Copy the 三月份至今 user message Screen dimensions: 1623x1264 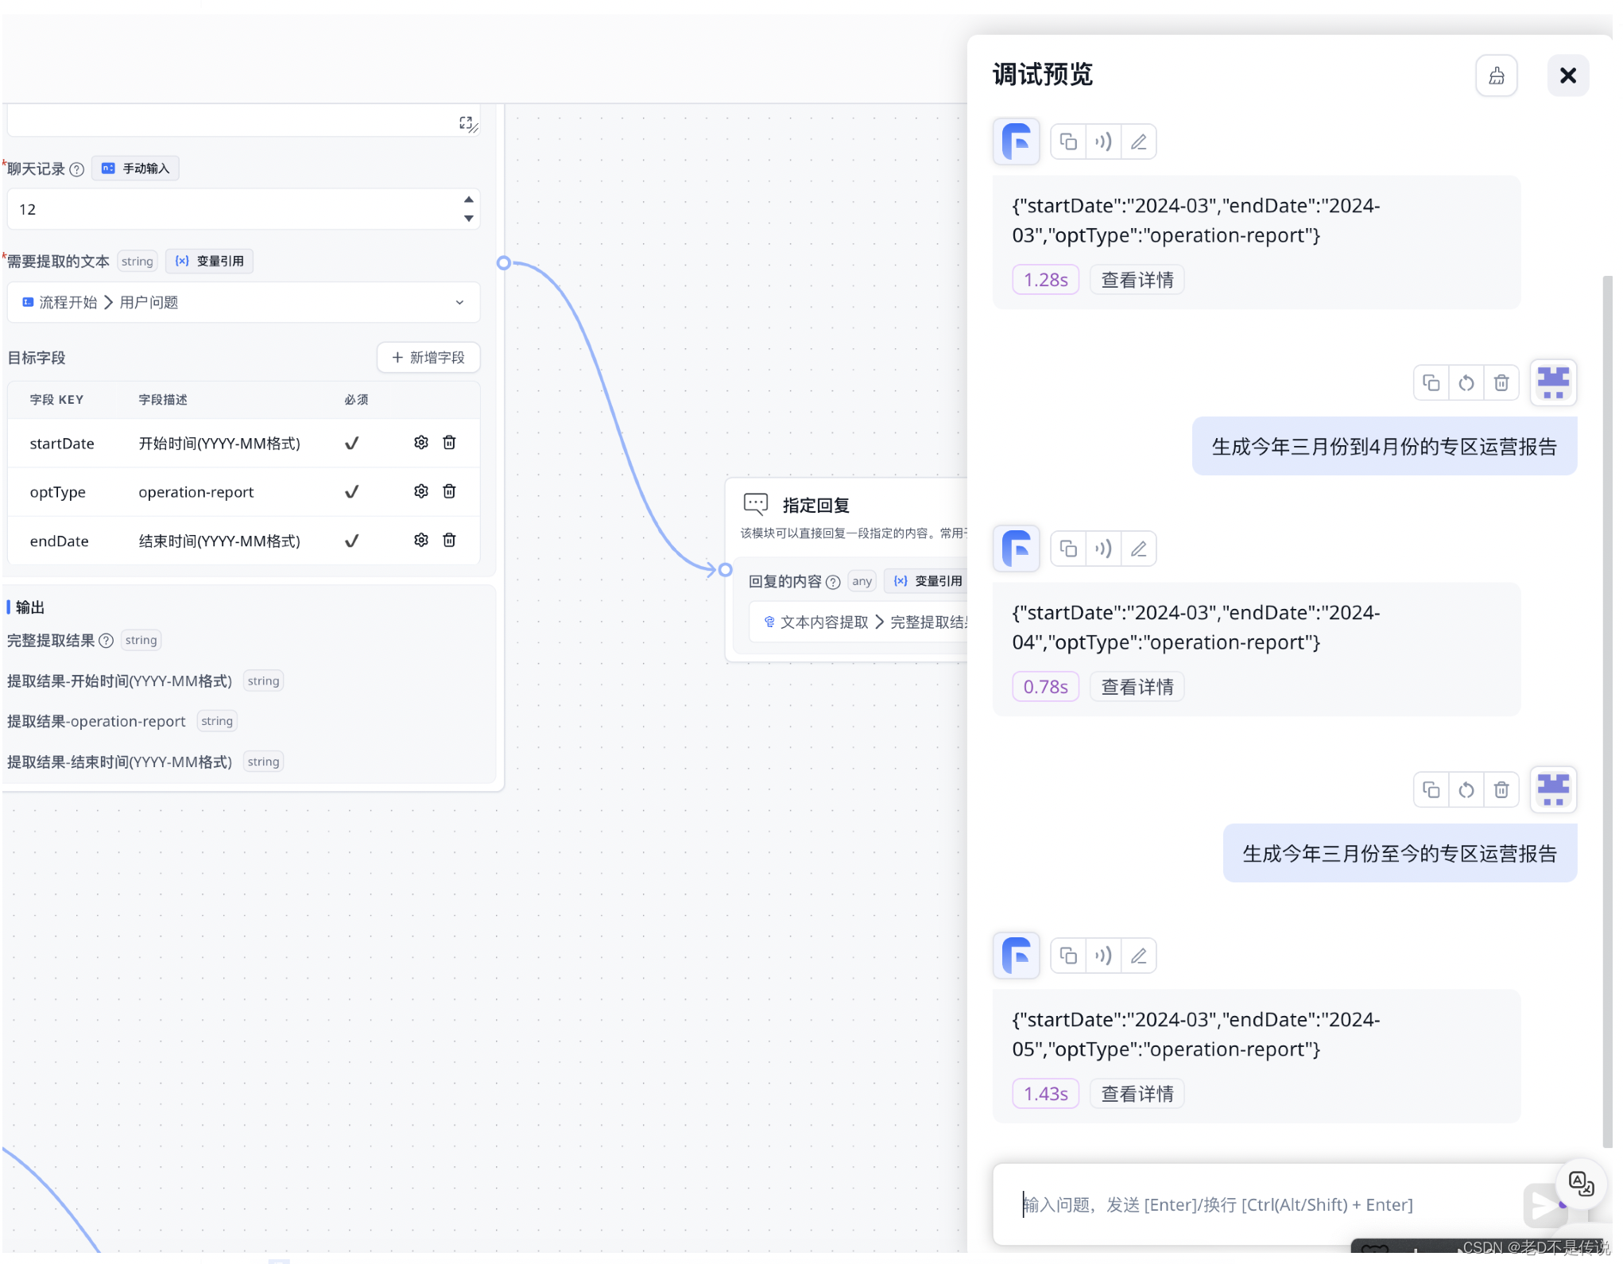[x=1431, y=790]
